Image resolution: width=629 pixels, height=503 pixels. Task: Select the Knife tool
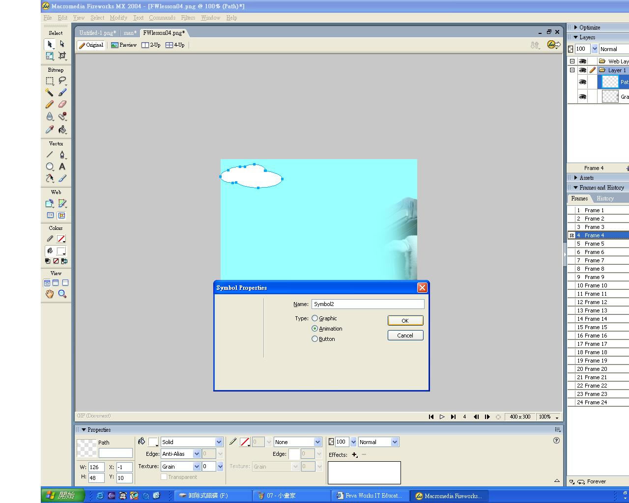[62, 178]
